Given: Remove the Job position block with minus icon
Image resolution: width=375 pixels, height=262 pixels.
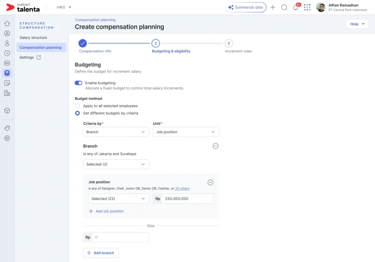Looking at the screenshot, I should (x=210, y=183).
